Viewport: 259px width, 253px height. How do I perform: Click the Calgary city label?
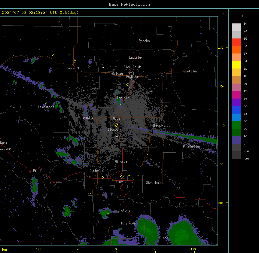[120, 181]
